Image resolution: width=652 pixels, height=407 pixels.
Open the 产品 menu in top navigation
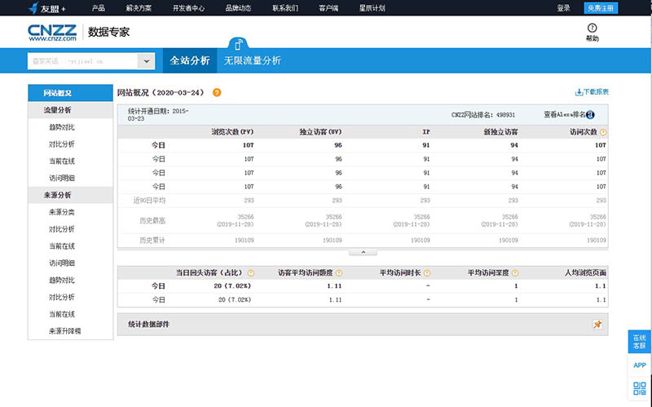coord(98,8)
